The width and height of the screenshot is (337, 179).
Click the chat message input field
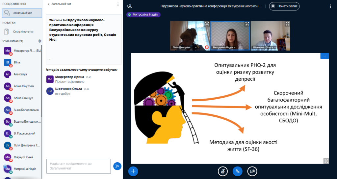(78, 166)
